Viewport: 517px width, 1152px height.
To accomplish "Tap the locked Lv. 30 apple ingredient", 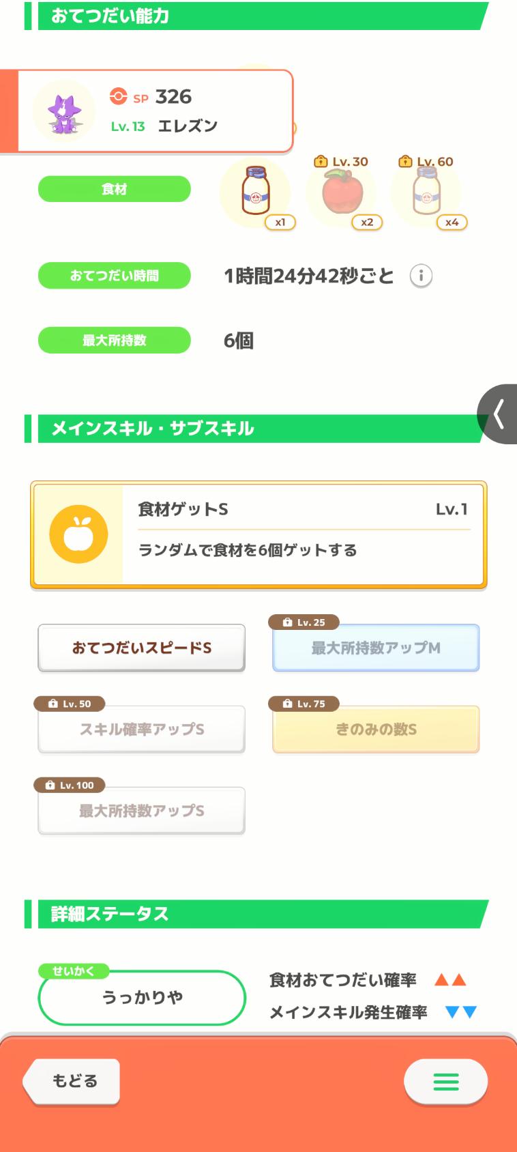I will (341, 192).
